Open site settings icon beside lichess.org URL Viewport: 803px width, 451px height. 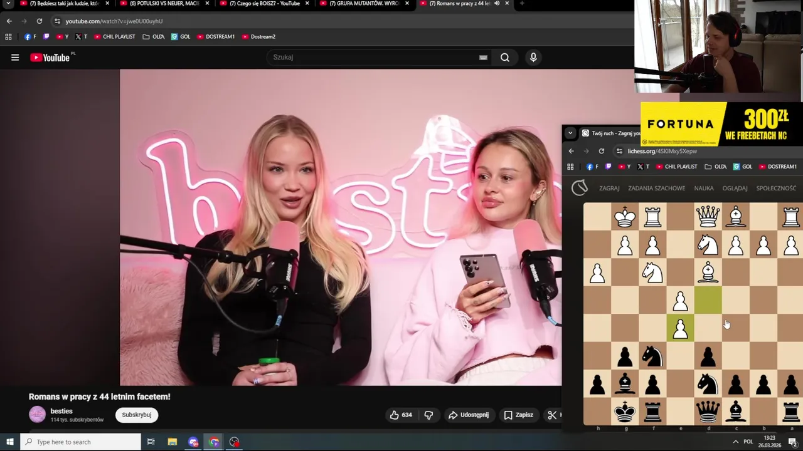(619, 151)
